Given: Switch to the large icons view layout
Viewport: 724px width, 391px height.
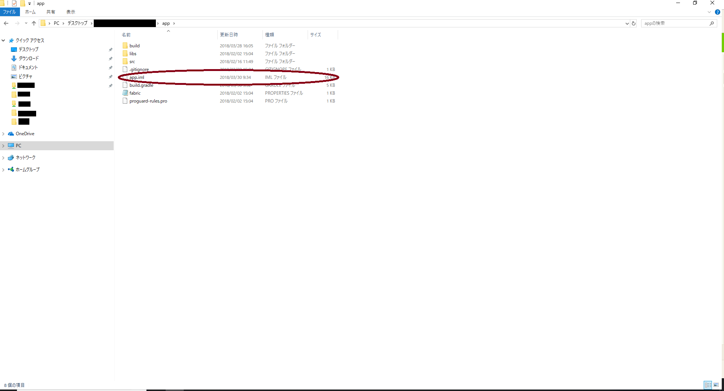Looking at the screenshot, I should pos(716,385).
